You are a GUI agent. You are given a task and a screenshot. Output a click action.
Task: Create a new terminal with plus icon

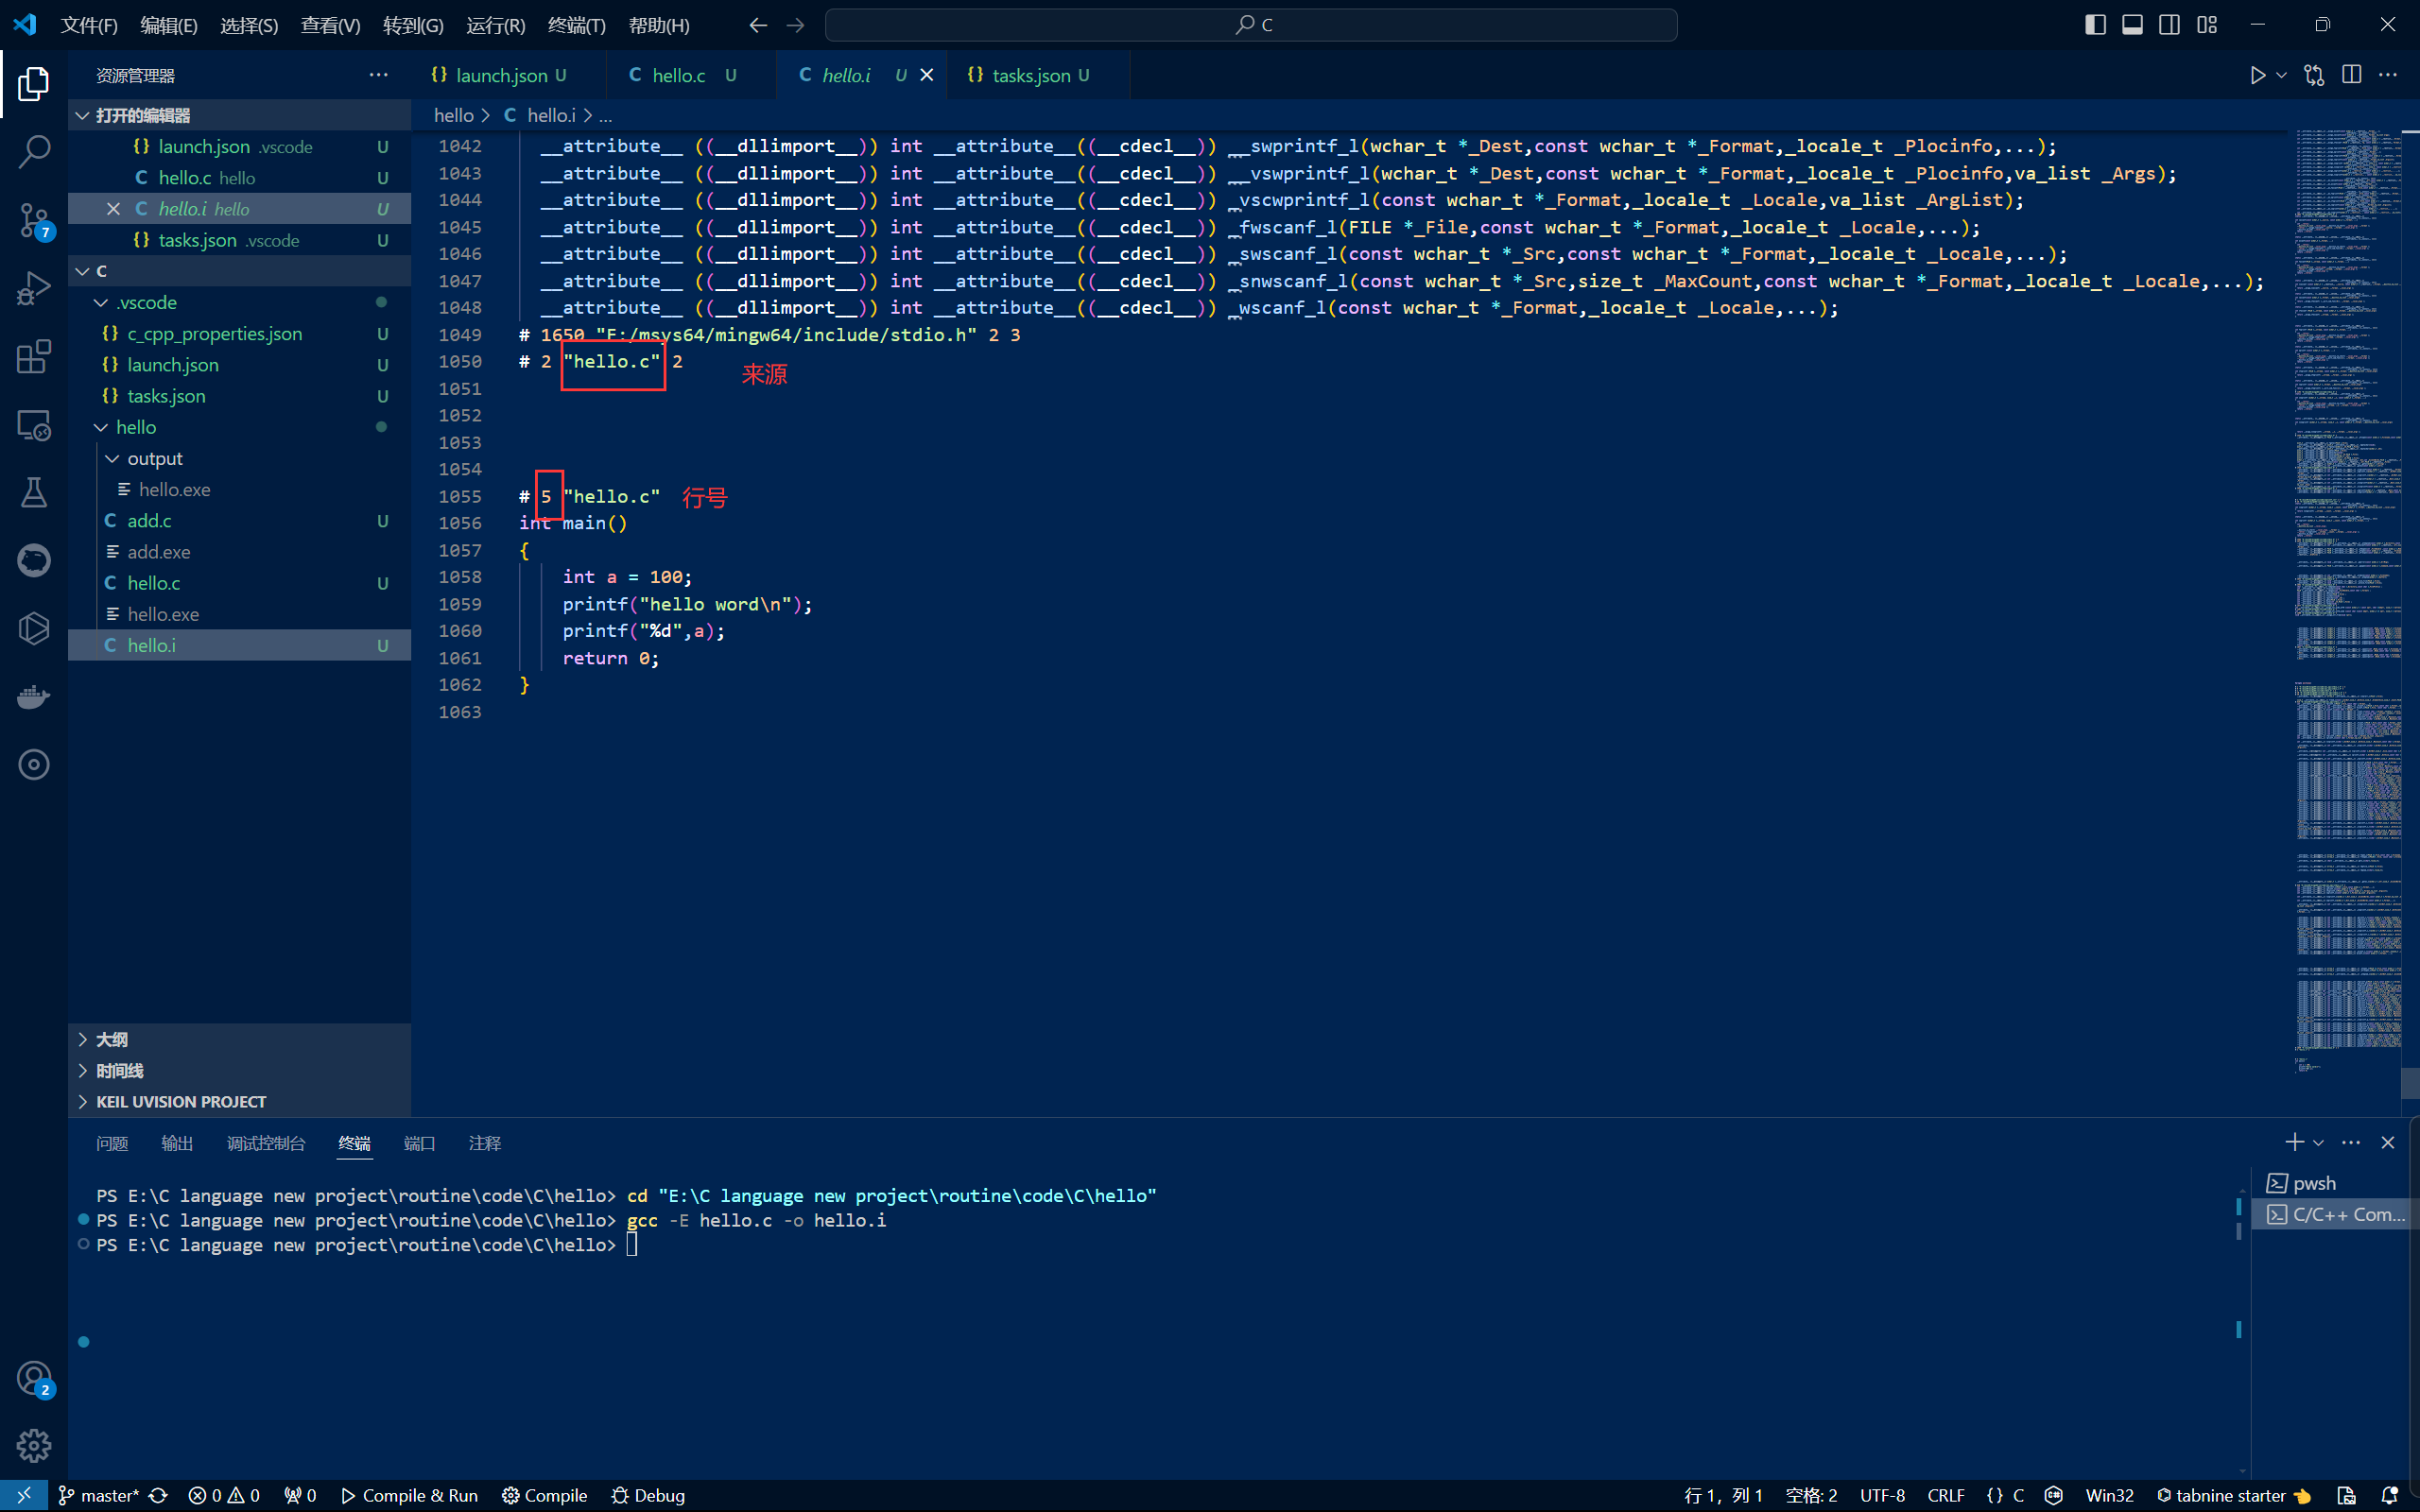[x=2294, y=1142]
